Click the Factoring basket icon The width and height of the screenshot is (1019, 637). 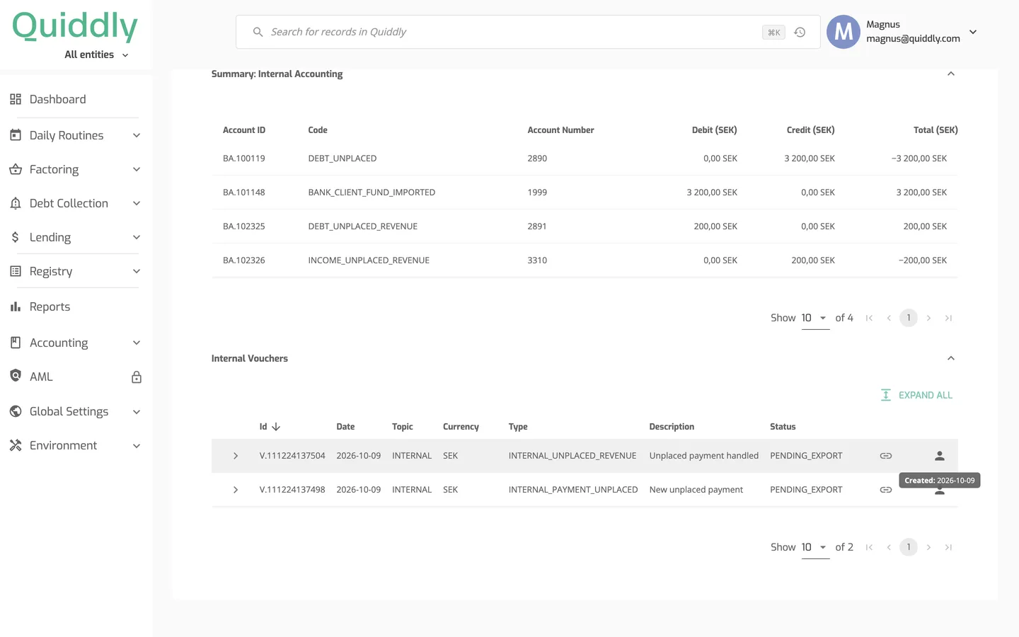pos(16,169)
